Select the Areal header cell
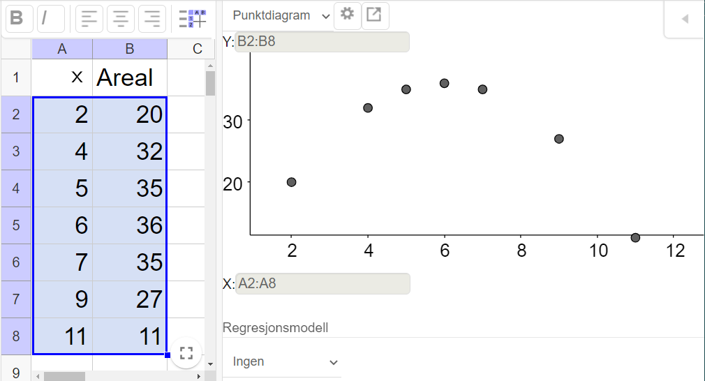This screenshot has width=705, height=381. 130,77
